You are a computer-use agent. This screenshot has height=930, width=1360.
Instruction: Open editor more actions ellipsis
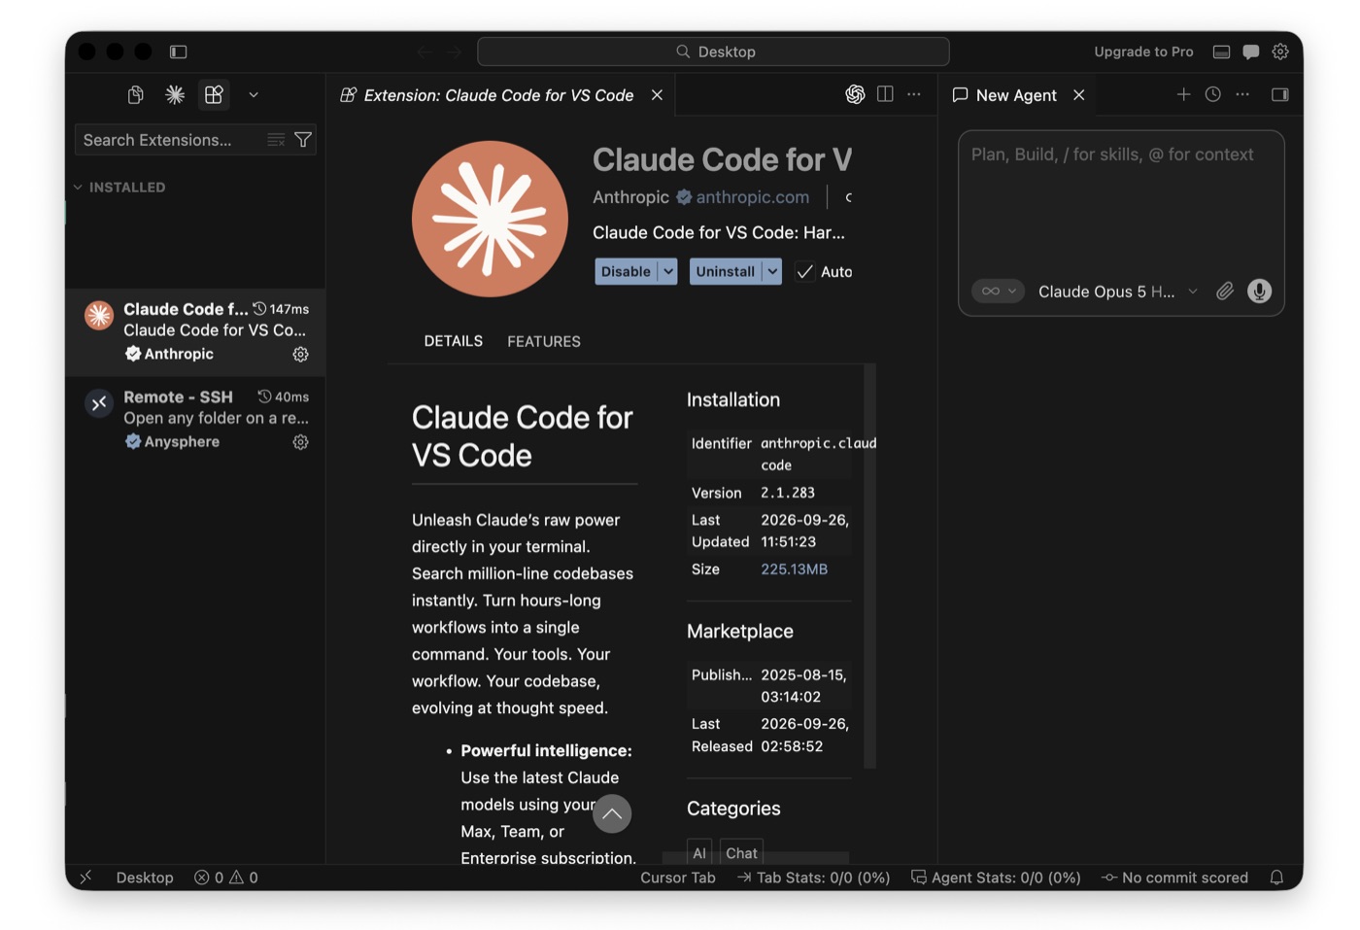[x=914, y=94]
